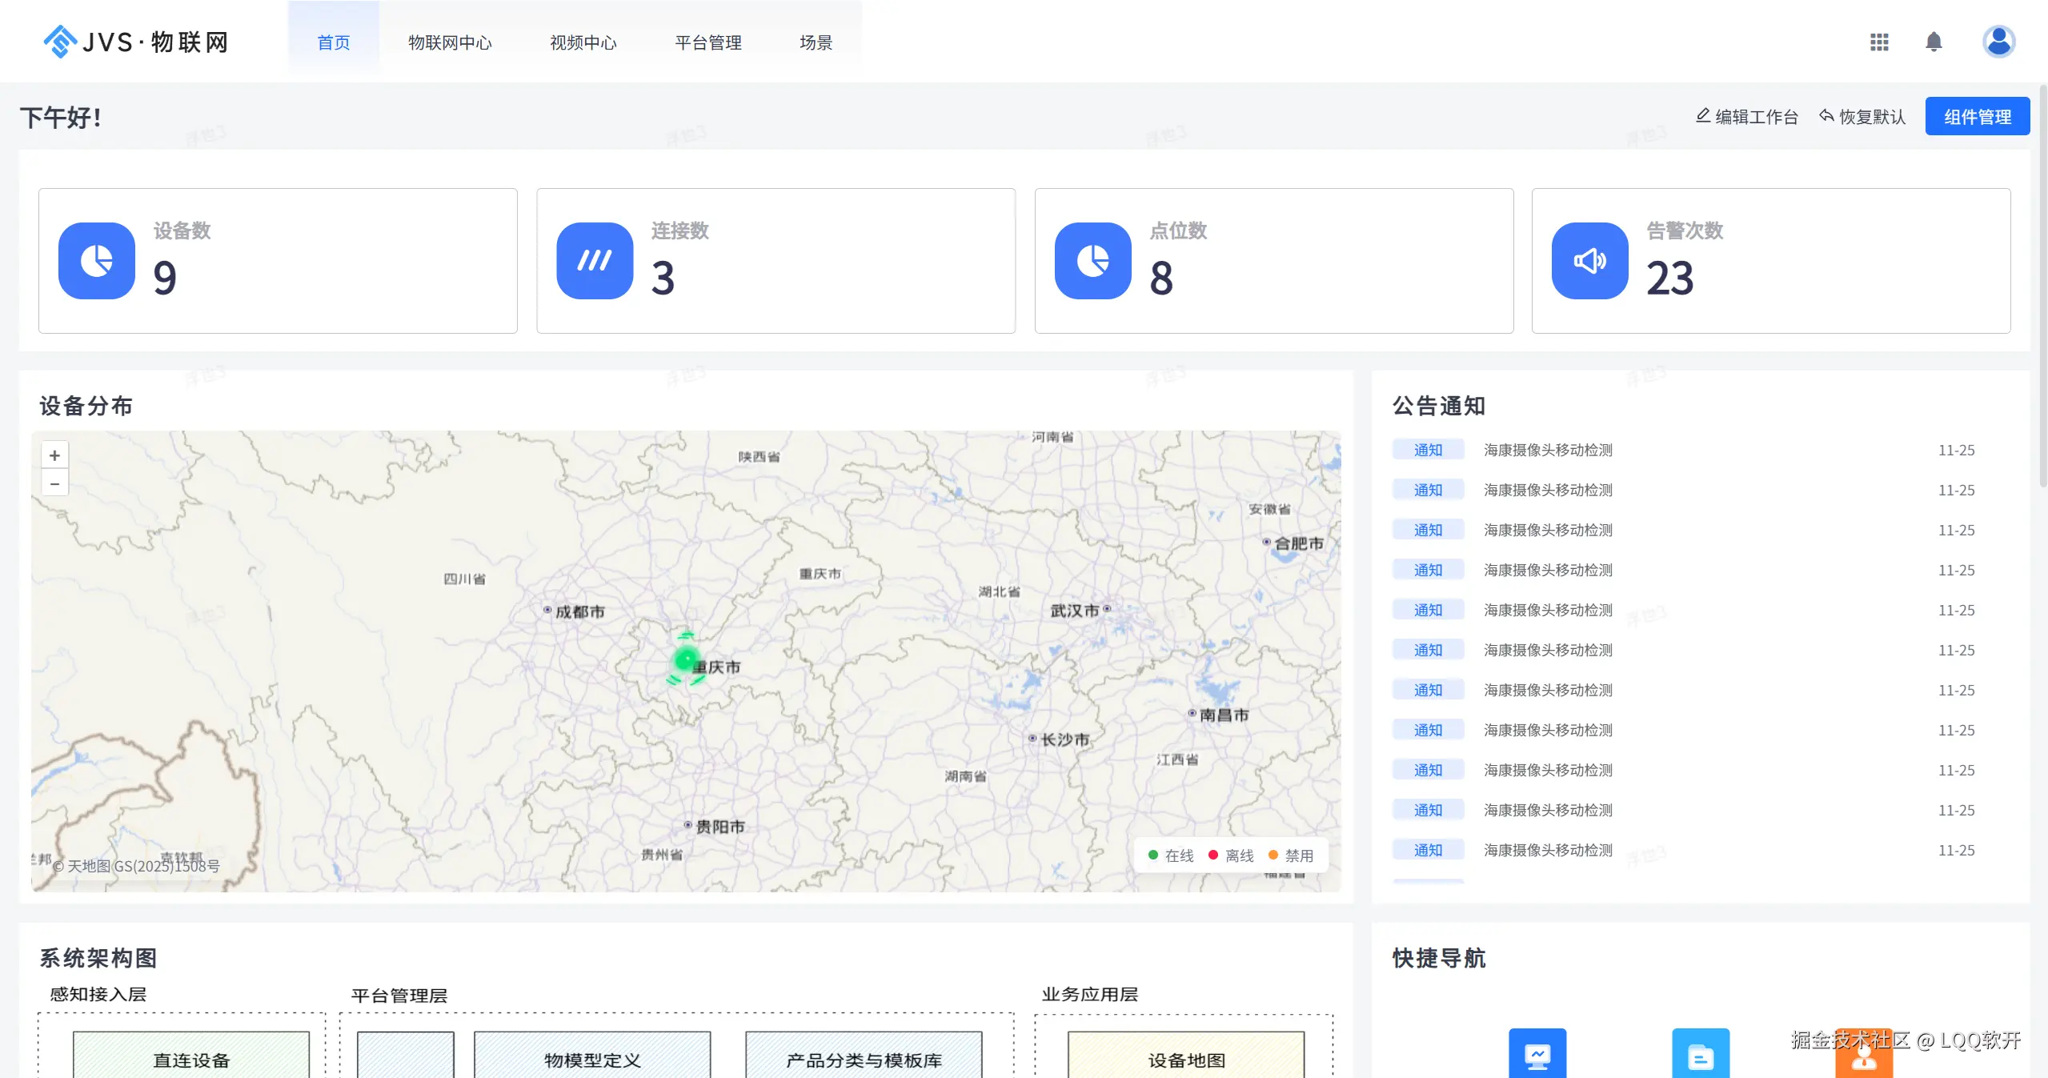Click the 组件管理 button
Viewport: 2048px width, 1078px height.
click(x=1977, y=117)
